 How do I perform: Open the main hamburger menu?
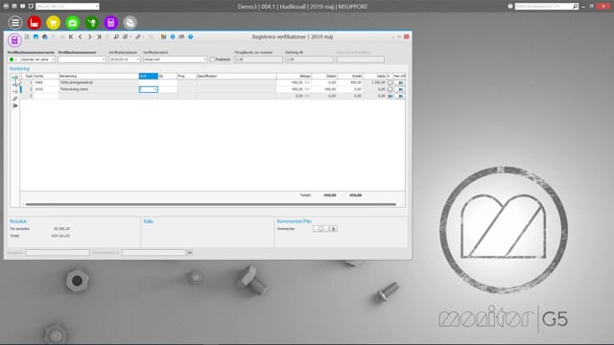(15, 23)
